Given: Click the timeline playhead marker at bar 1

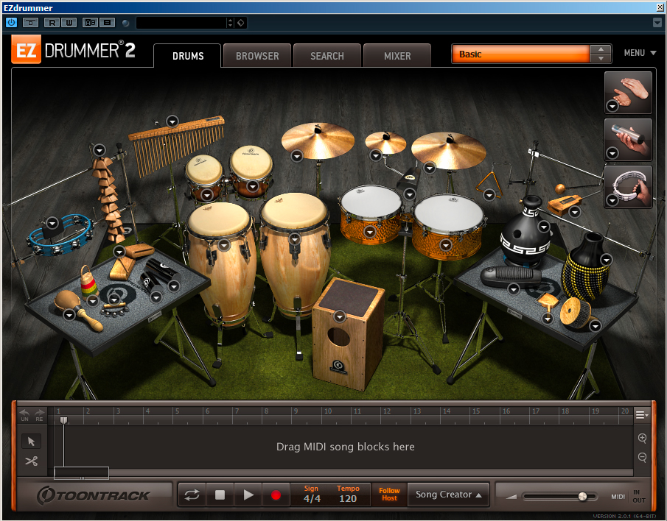Looking at the screenshot, I should click(x=63, y=420).
